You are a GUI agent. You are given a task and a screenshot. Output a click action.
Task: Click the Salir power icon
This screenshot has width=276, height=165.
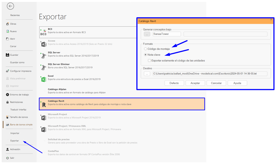tap(7, 158)
